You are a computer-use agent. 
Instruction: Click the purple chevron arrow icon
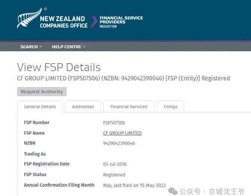94,22
